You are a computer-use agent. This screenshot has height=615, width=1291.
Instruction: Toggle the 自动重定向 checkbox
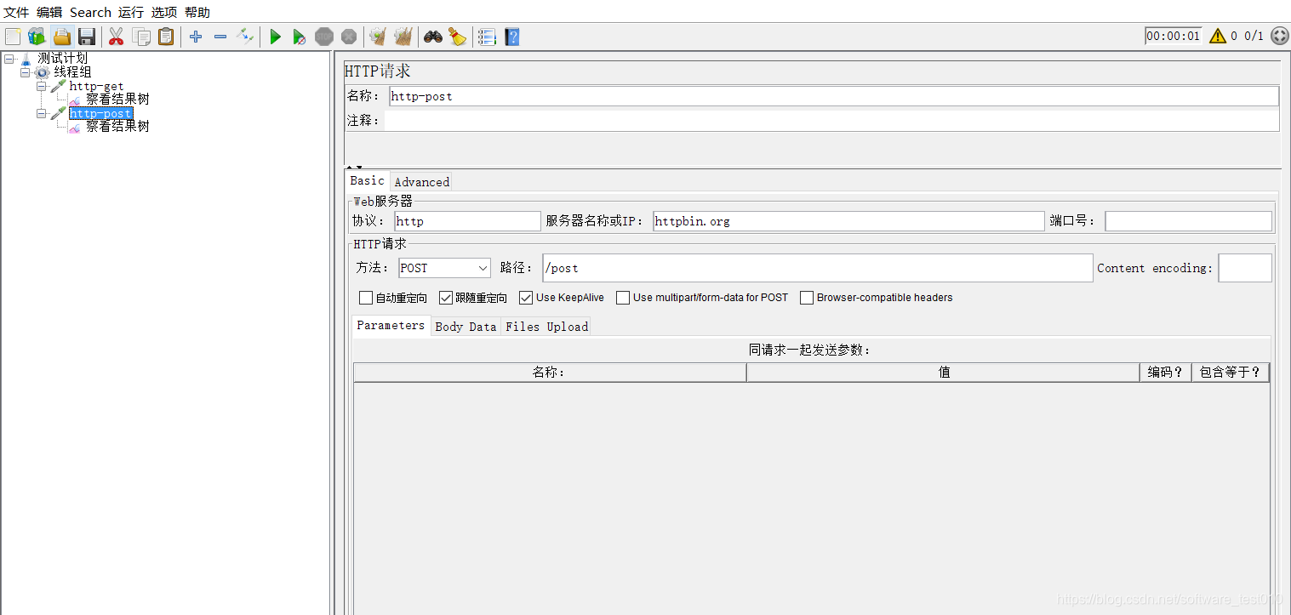[x=366, y=298]
